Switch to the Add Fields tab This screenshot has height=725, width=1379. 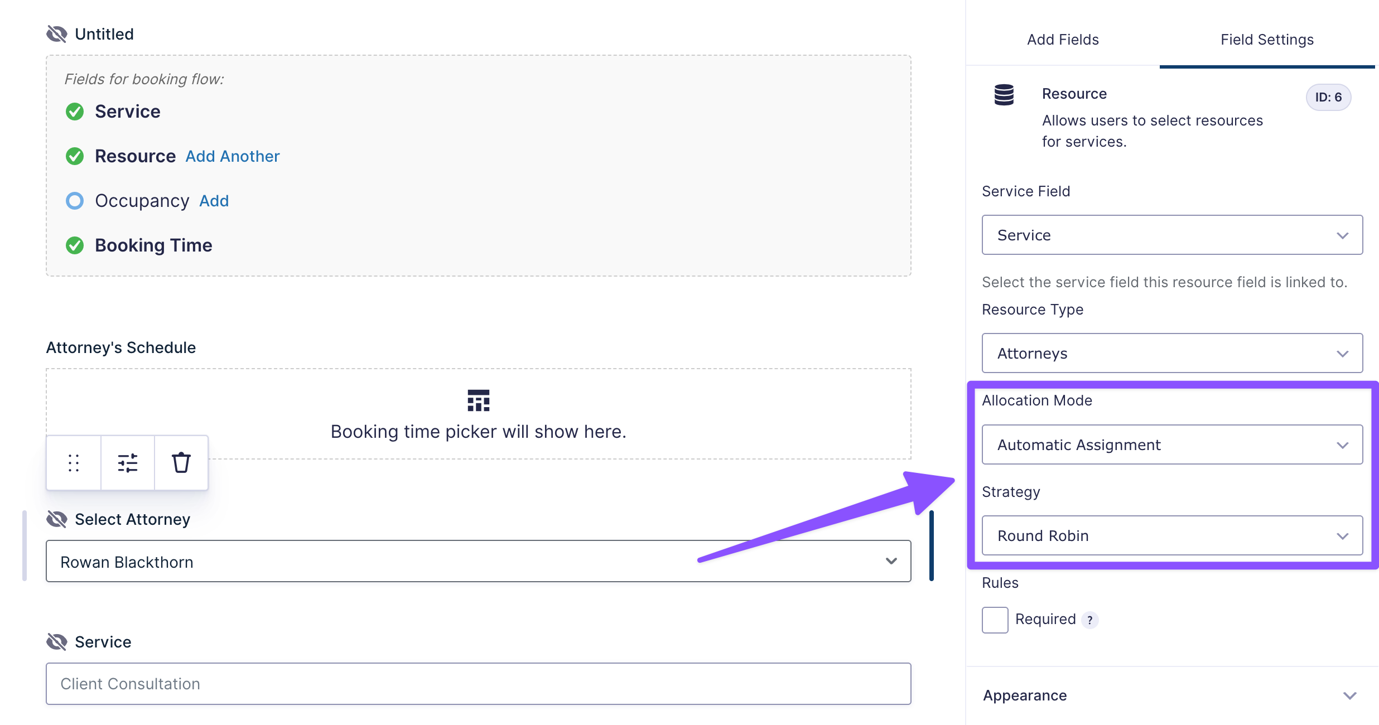(x=1063, y=40)
